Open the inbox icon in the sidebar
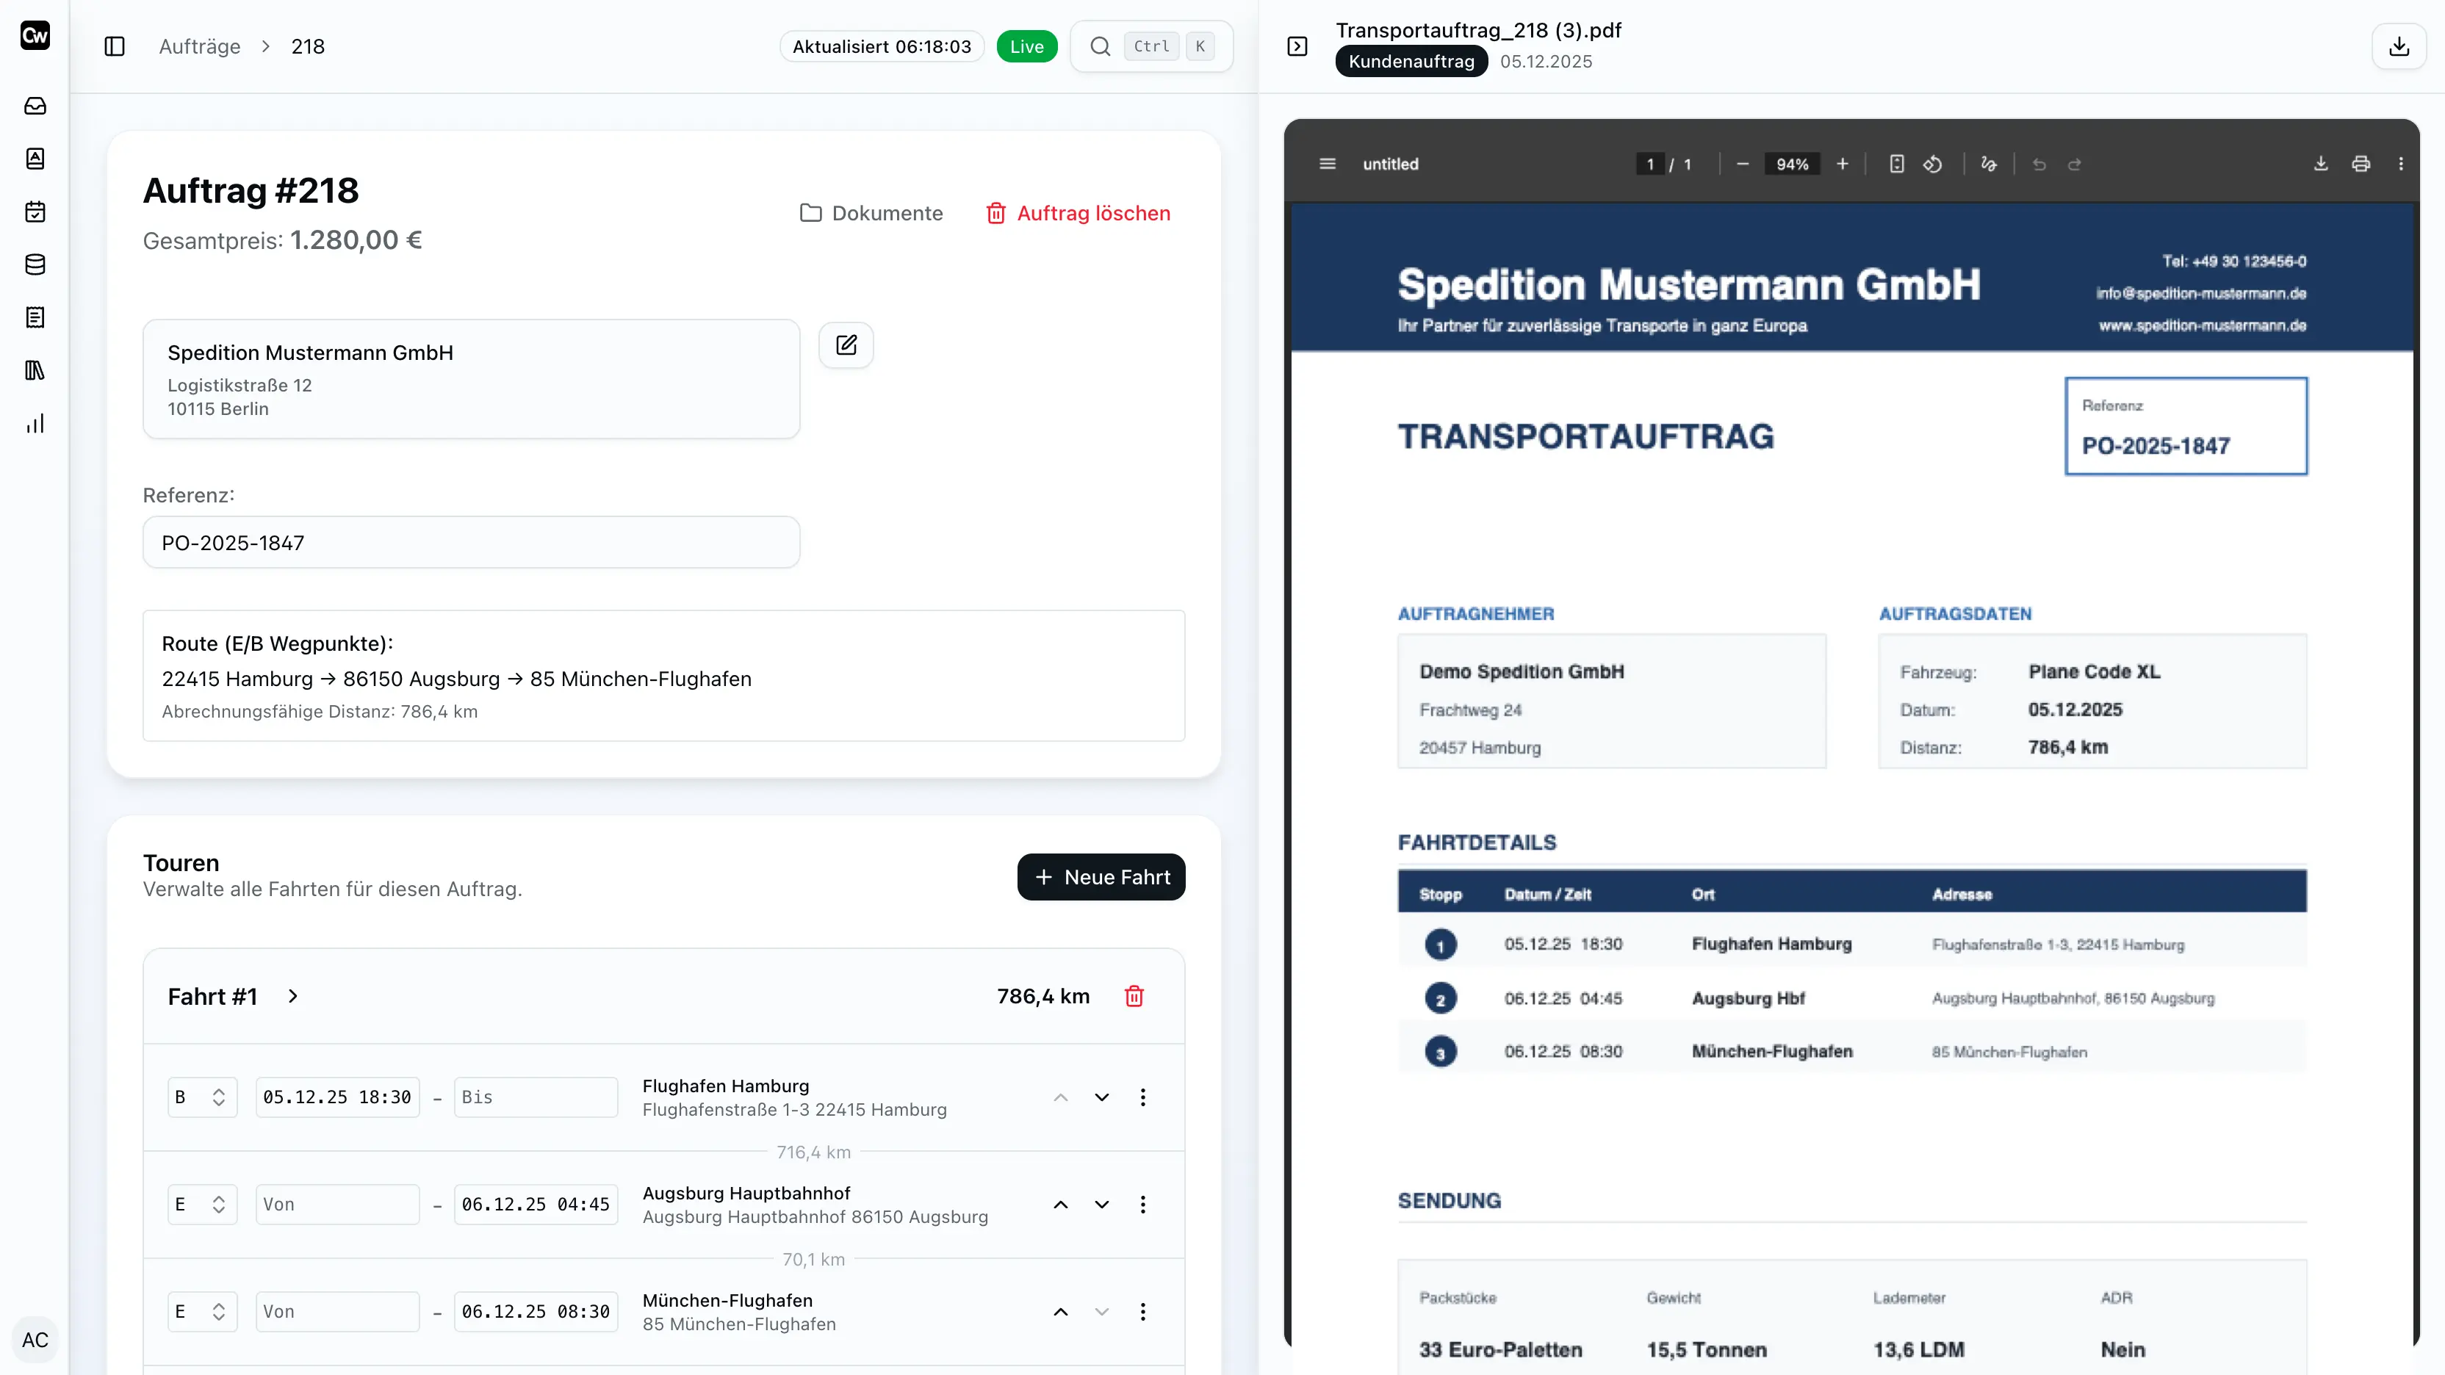2445x1375 pixels. click(x=35, y=107)
